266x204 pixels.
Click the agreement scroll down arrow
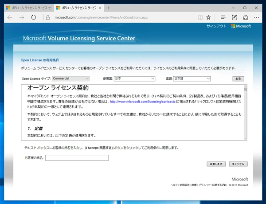tap(245, 138)
